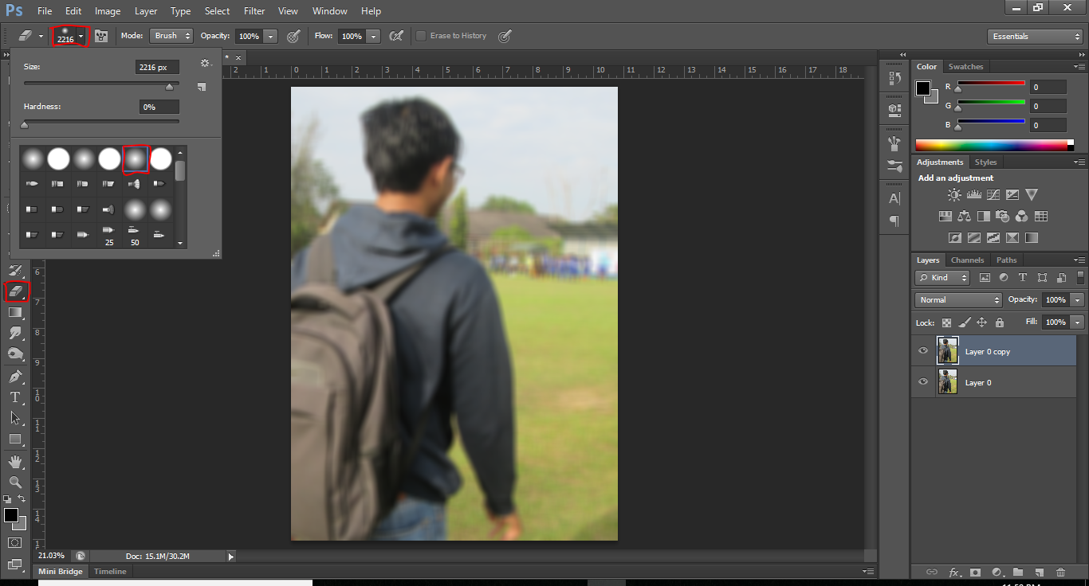Open the Paragraph panel icon

coord(894,221)
